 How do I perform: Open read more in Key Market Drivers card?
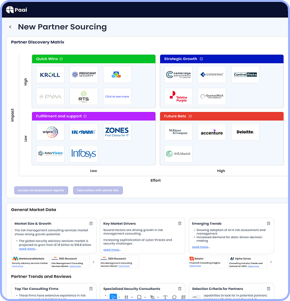pyautogui.click(x=112, y=250)
